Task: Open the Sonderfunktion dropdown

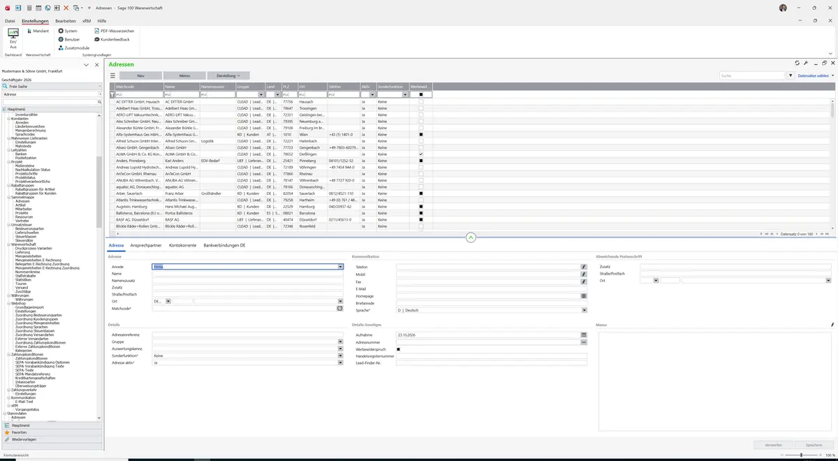Action: pos(340,356)
